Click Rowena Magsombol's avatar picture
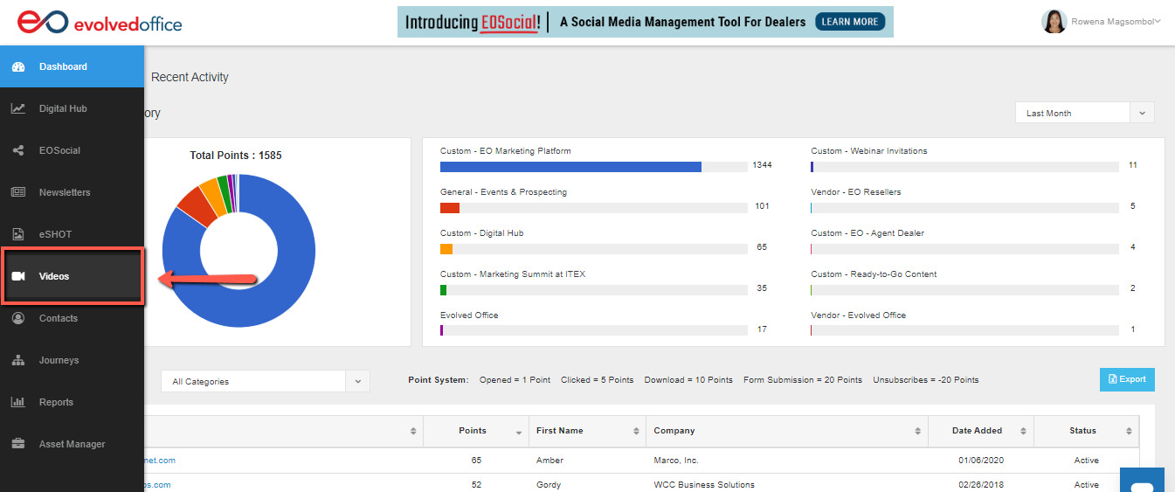1175x492 pixels. [x=1054, y=22]
